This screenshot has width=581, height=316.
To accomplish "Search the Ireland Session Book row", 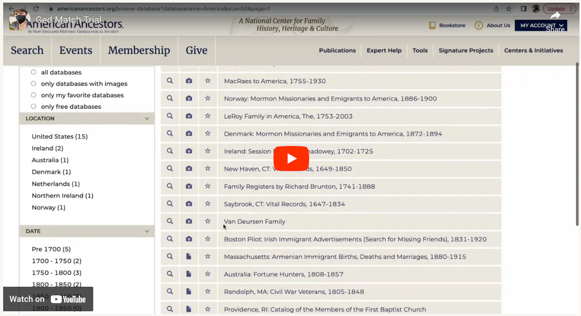I will (170, 151).
